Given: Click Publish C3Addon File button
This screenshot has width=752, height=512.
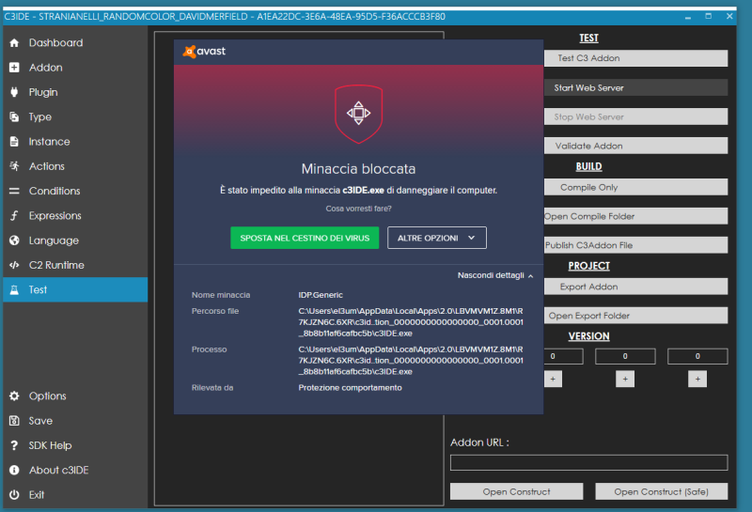Looking at the screenshot, I should 635,245.
